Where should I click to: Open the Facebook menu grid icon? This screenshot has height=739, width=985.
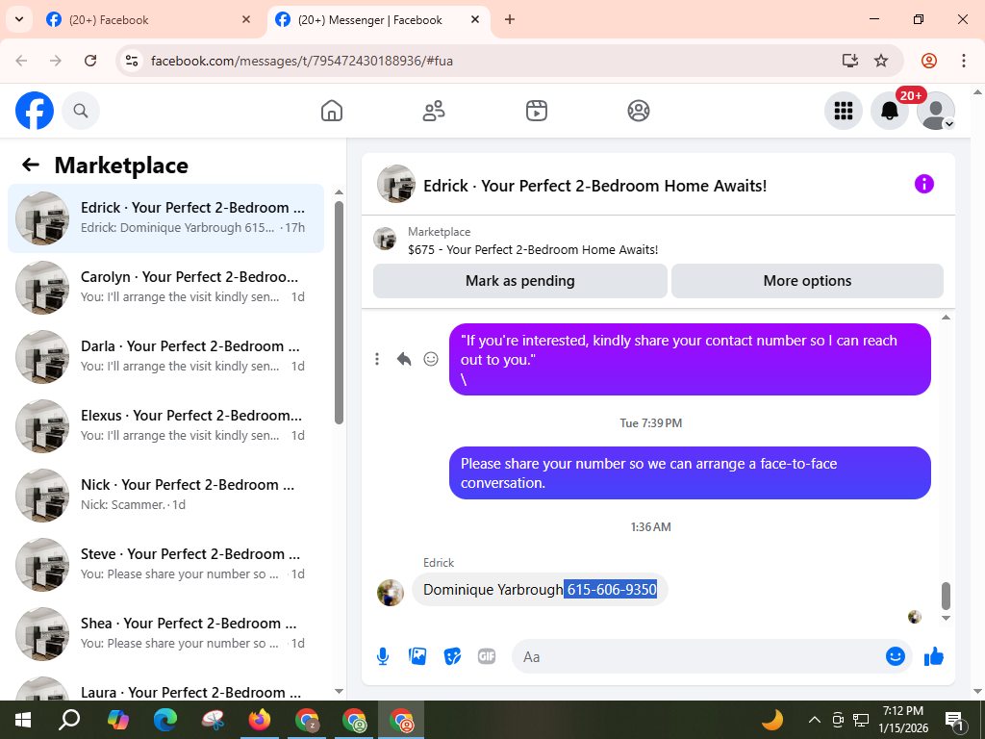click(x=843, y=111)
